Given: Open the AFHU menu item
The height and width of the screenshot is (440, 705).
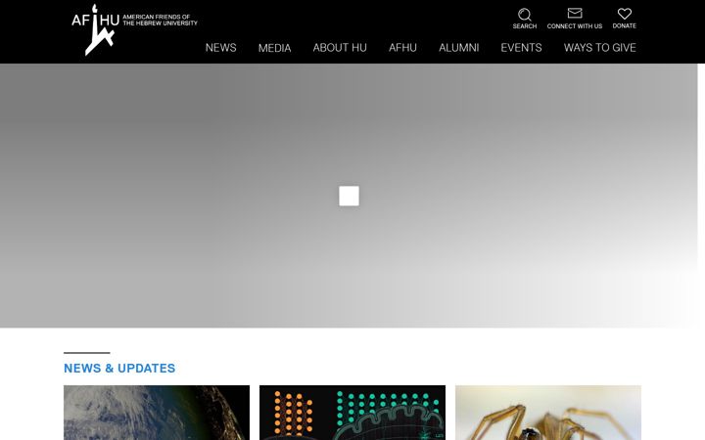Looking at the screenshot, I should (402, 48).
